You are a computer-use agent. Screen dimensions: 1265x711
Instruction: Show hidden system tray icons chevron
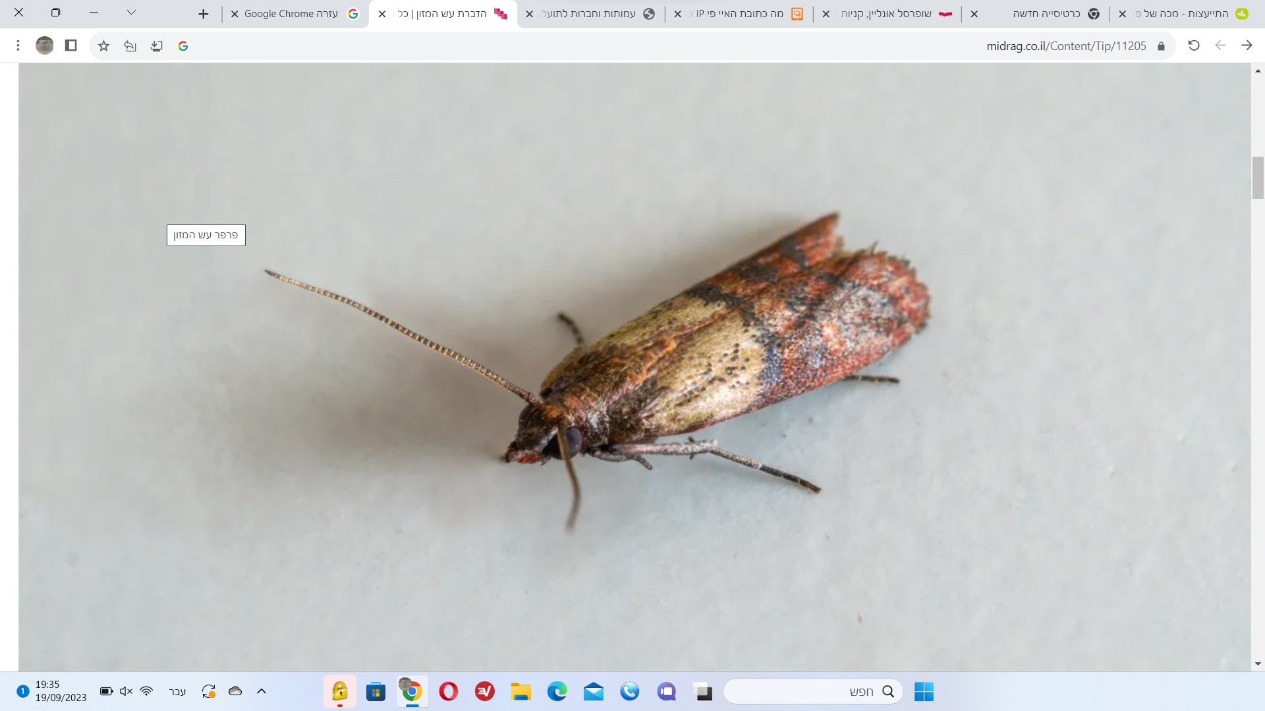pyautogui.click(x=262, y=691)
